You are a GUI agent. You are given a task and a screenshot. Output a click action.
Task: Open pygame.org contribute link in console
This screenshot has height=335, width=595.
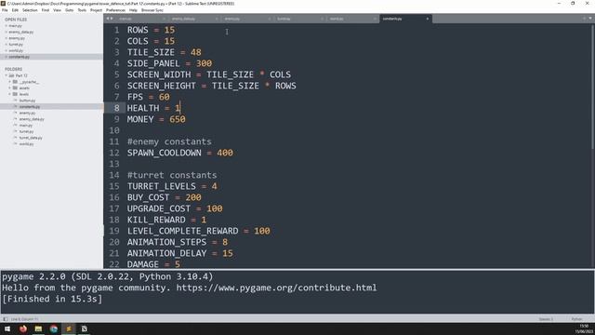pyautogui.click(x=276, y=288)
